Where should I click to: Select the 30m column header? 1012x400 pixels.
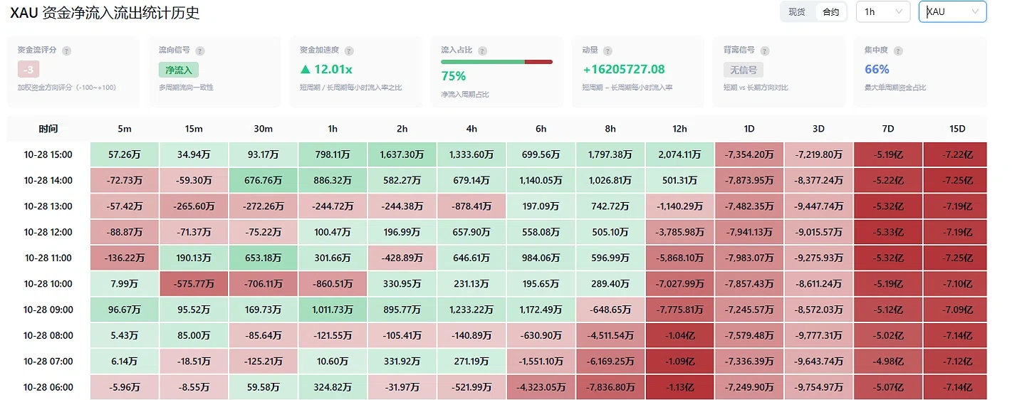pyautogui.click(x=264, y=129)
